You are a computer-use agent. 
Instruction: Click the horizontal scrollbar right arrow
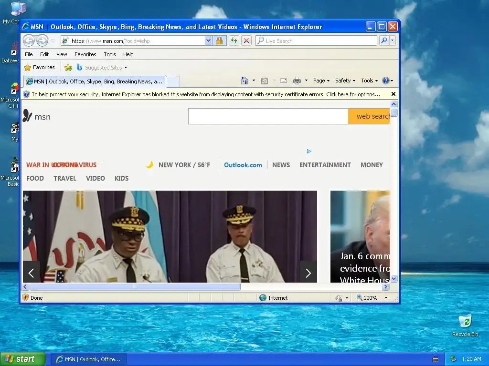click(x=386, y=286)
